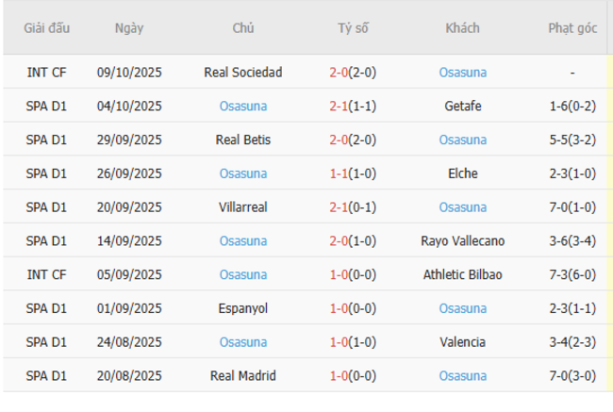
Task: Select the Getafe team name
Action: click(x=462, y=106)
